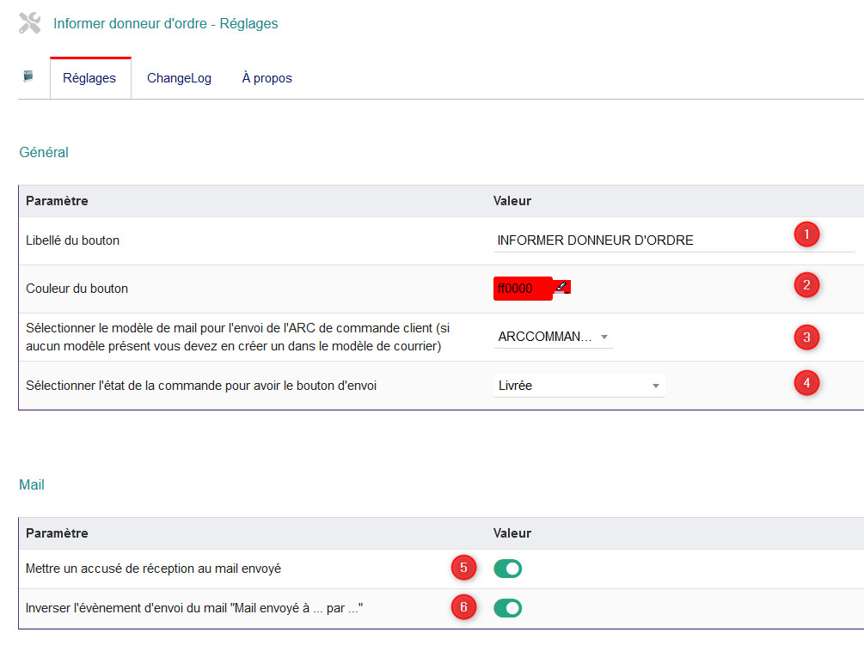Click the Mail section heading
This screenshot has width=864, height=651.
(x=32, y=485)
